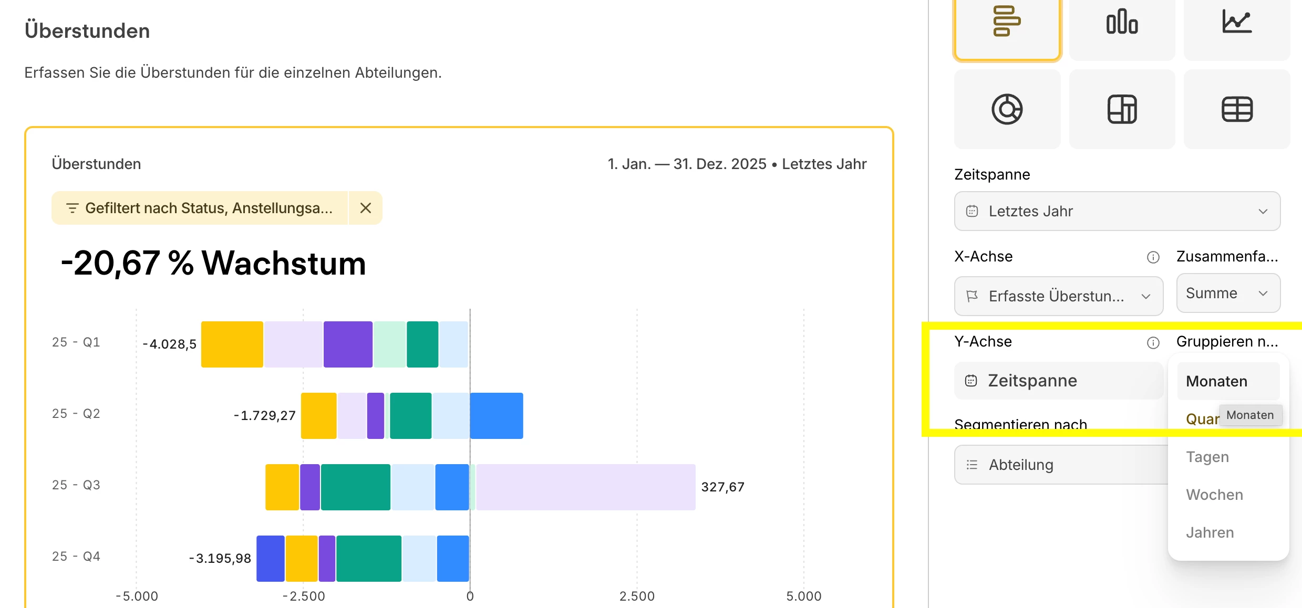
Task: Click the Y-Achse info icon
Action: (x=1153, y=343)
